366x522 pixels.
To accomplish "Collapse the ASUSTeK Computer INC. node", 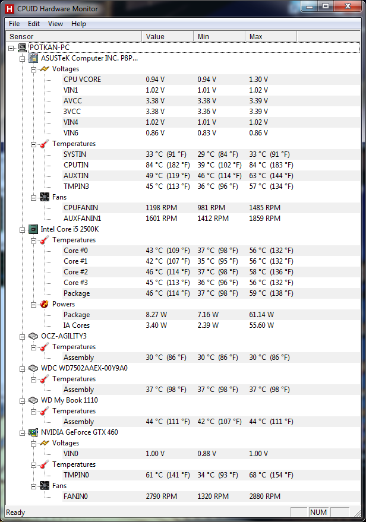I will 23,59.
